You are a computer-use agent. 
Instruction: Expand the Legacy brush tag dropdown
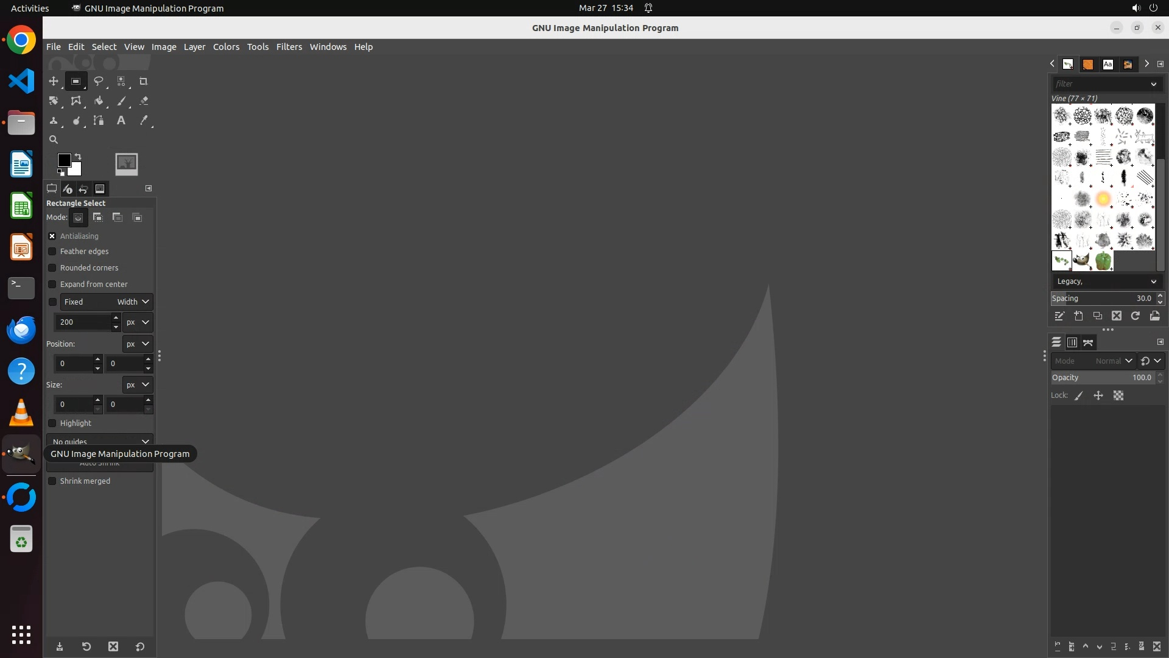point(1106,281)
